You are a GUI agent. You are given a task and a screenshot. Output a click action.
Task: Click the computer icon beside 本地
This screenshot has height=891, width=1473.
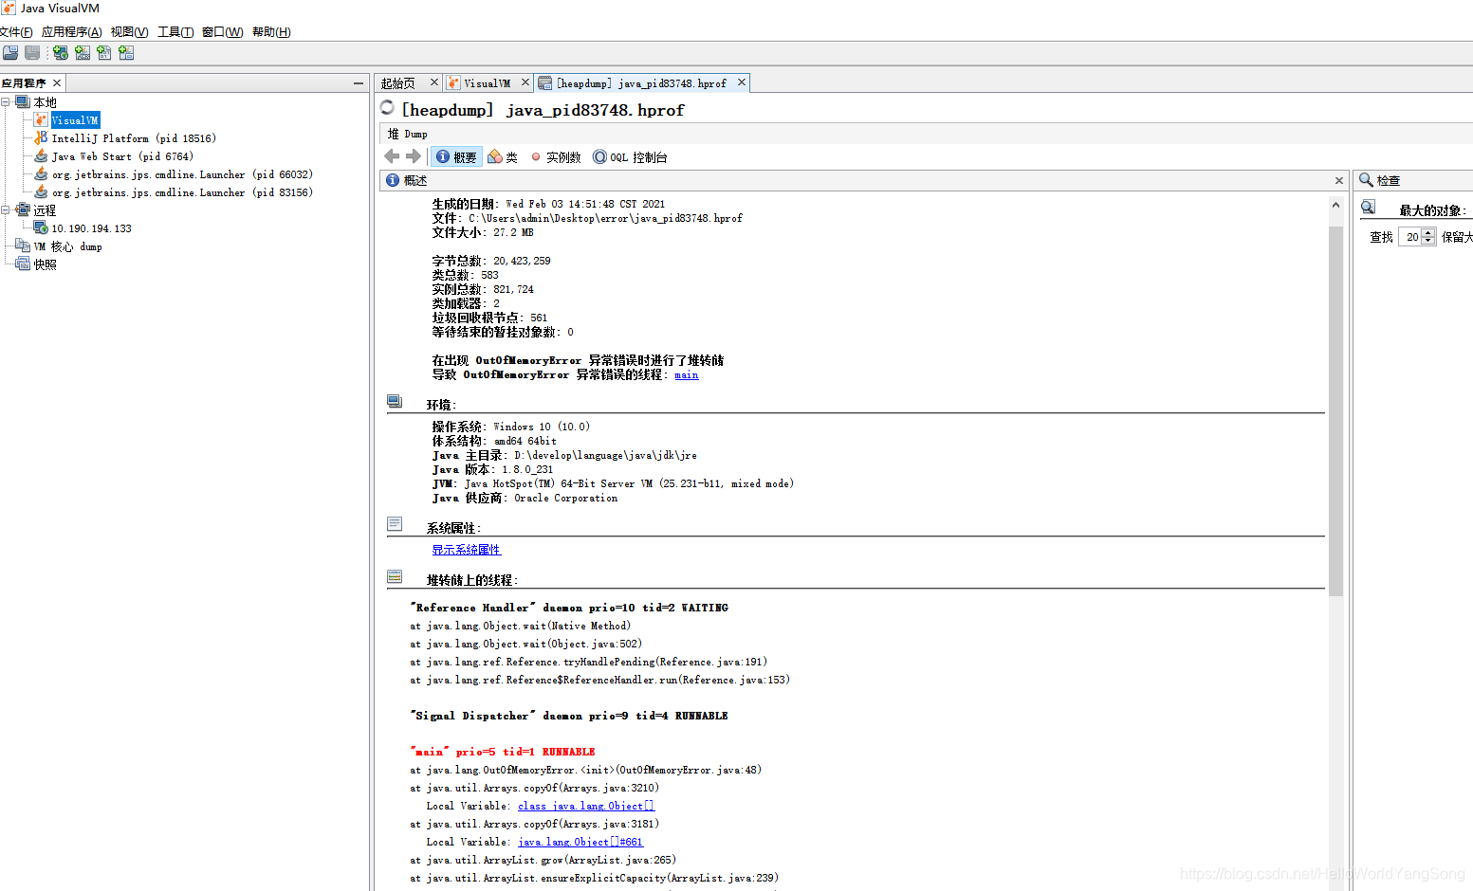coord(23,101)
